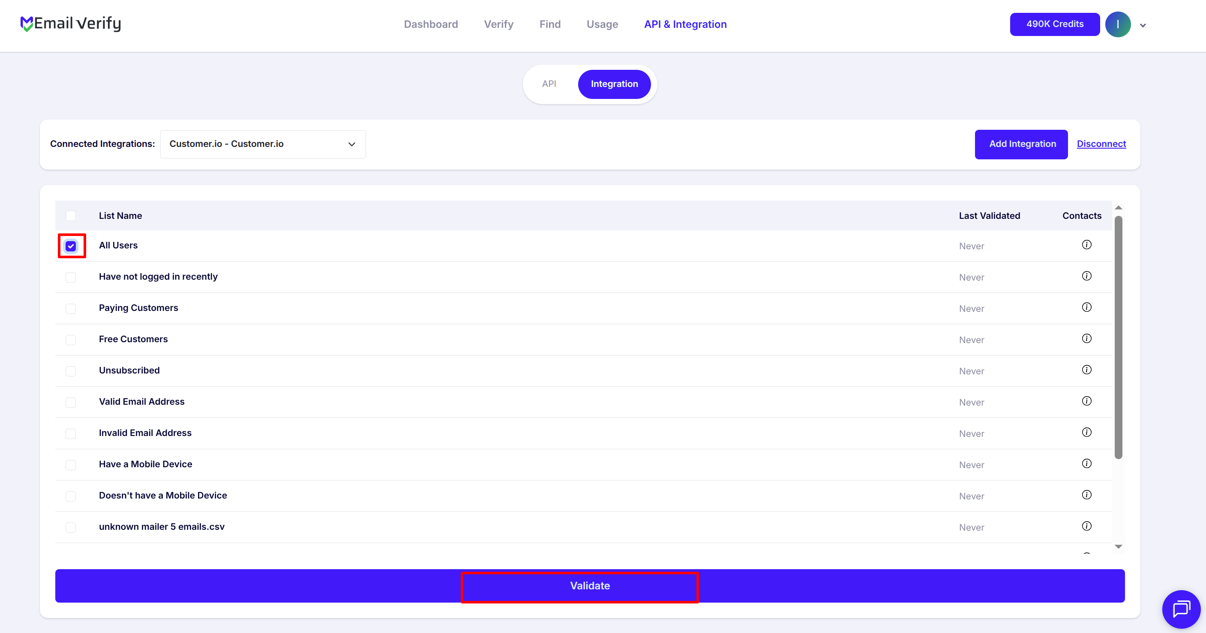Click the unknown mailer 5 emails.csv name
The width and height of the screenshot is (1206, 633).
162,527
